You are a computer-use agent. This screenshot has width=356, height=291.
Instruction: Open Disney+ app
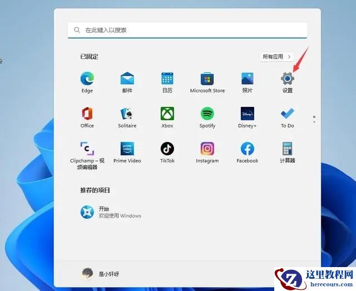pyautogui.click(x=247, y=117)
